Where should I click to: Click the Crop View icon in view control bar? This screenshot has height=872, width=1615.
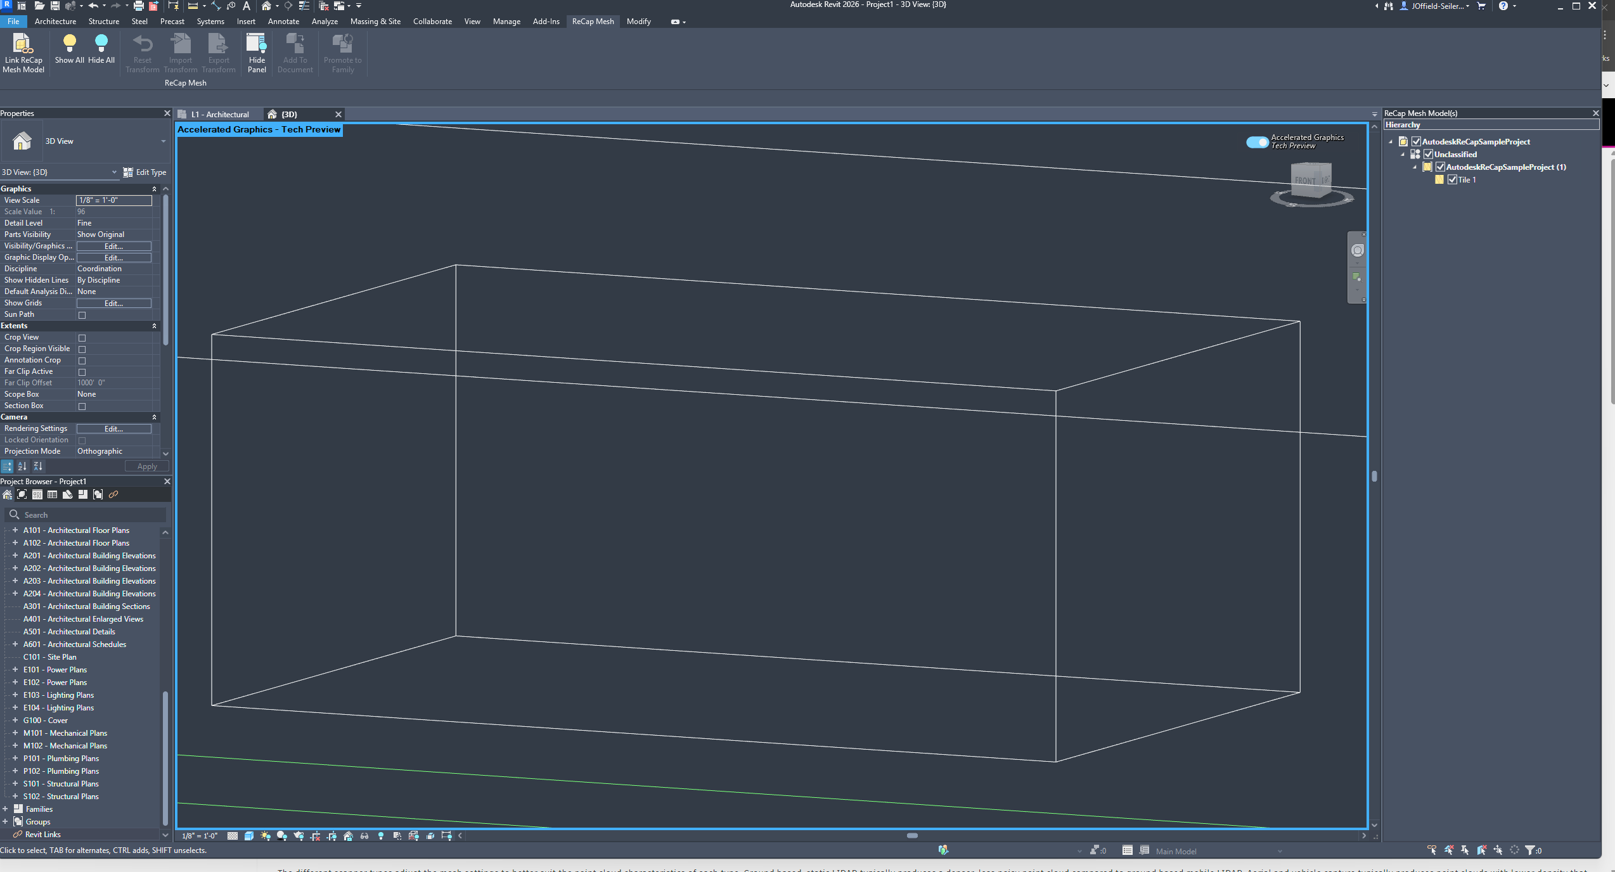[x=316, y=836]
